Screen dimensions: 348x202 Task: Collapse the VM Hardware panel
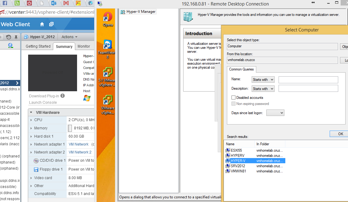31,112
